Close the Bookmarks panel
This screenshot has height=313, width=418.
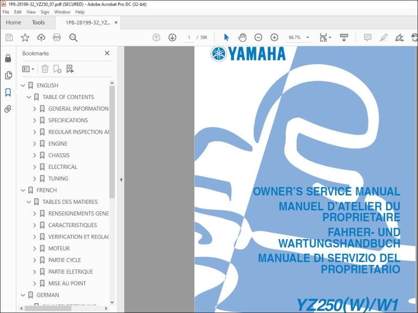(x=107, y=53)
